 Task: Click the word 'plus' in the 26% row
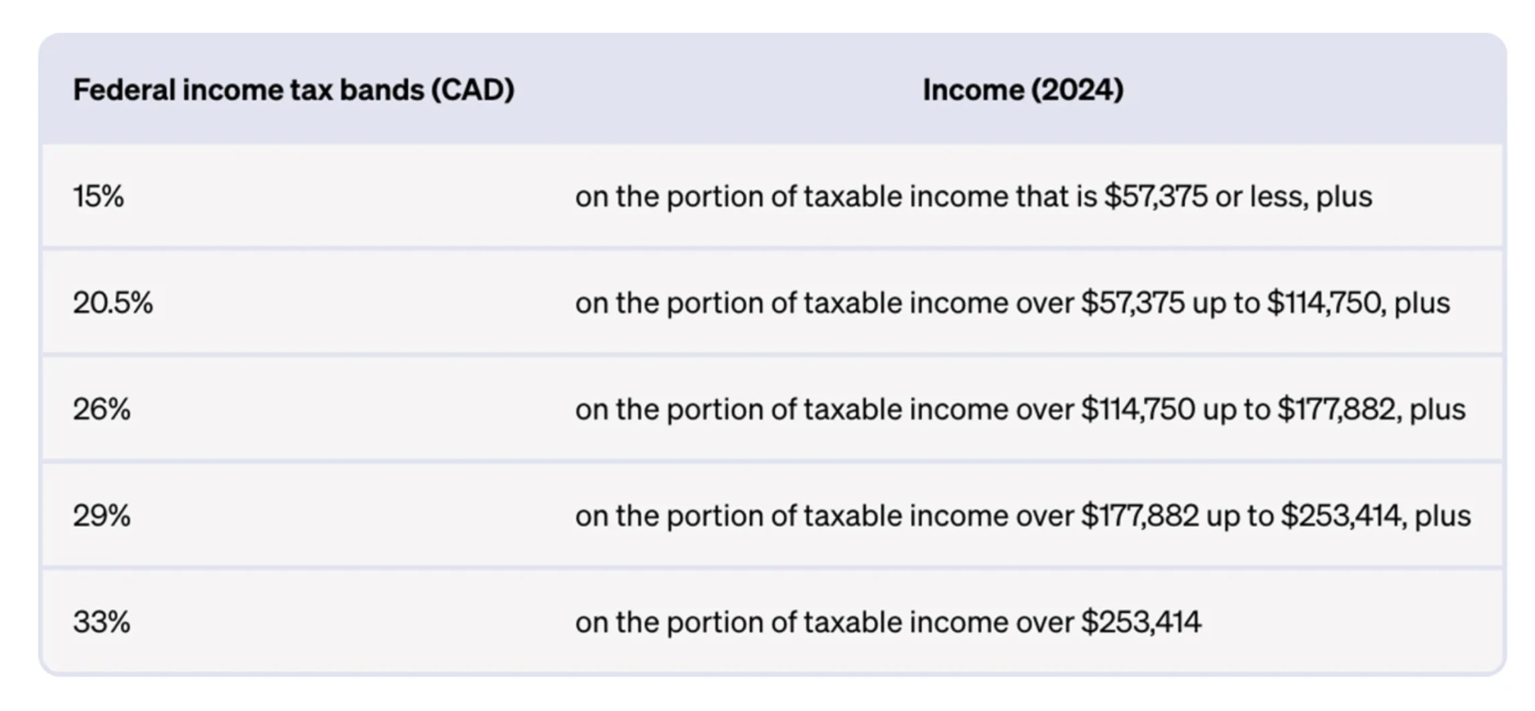point(1437,409)
